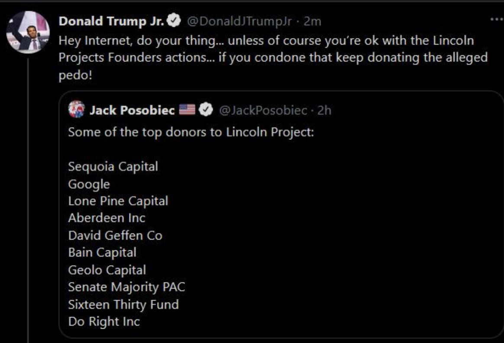Click the 'David Geffen Co' donor entry
The image size is (504, 343).
[115, 236]
